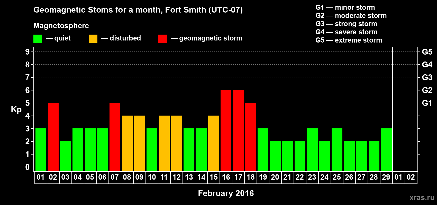Click the date label 05 on axis

tap(90, 177)
